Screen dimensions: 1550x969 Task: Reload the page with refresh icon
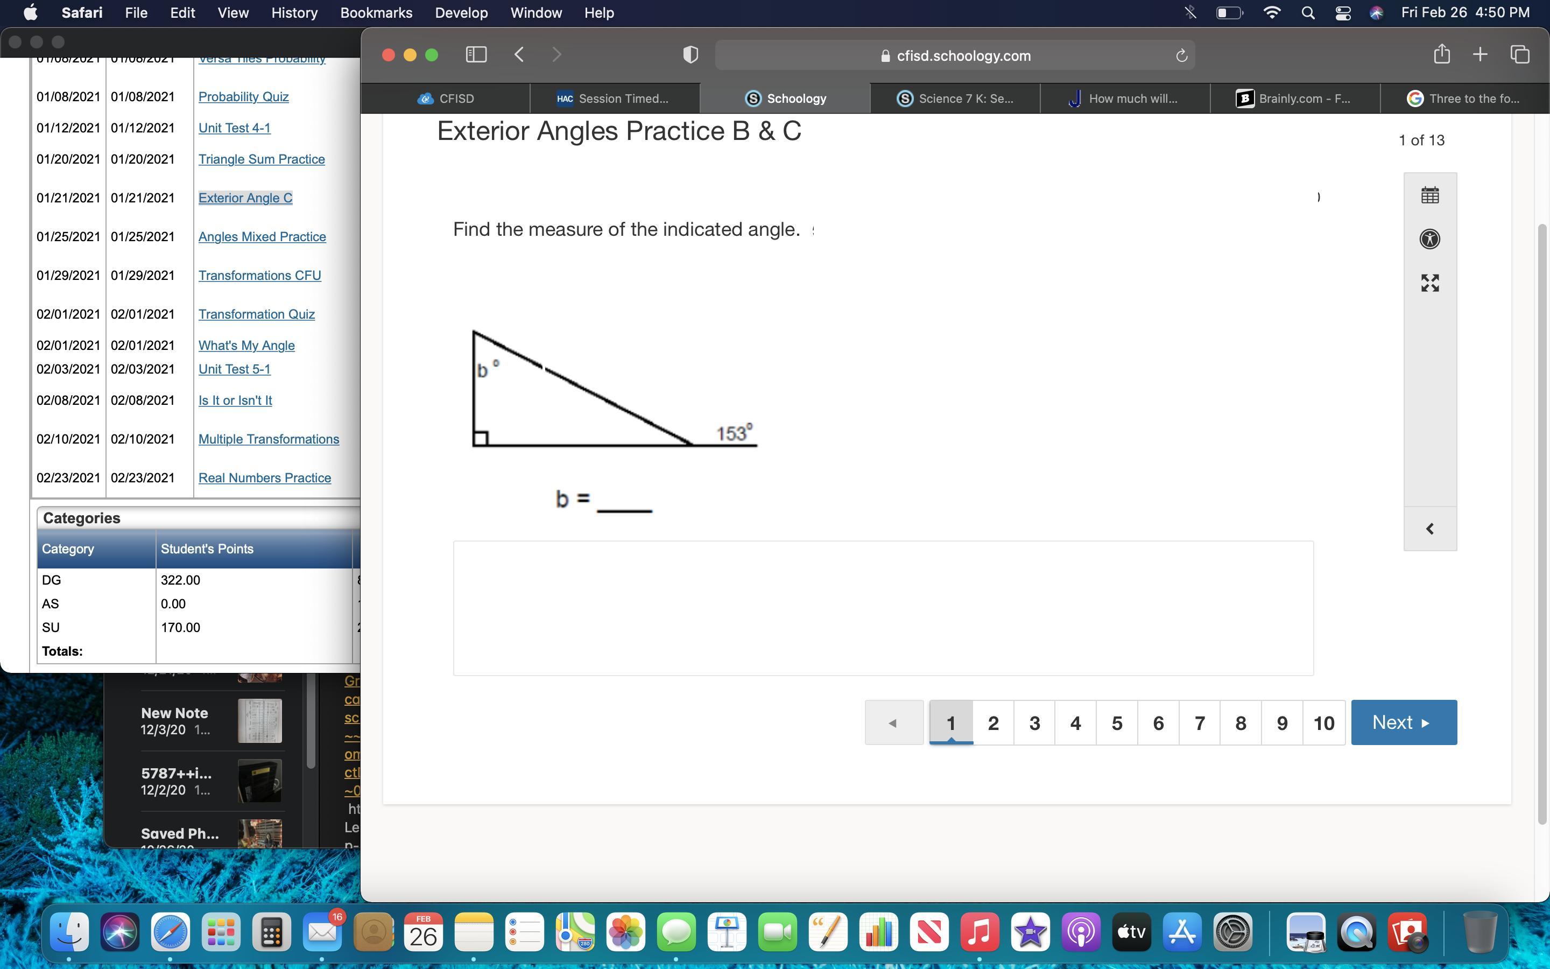tap(1181, 56)
